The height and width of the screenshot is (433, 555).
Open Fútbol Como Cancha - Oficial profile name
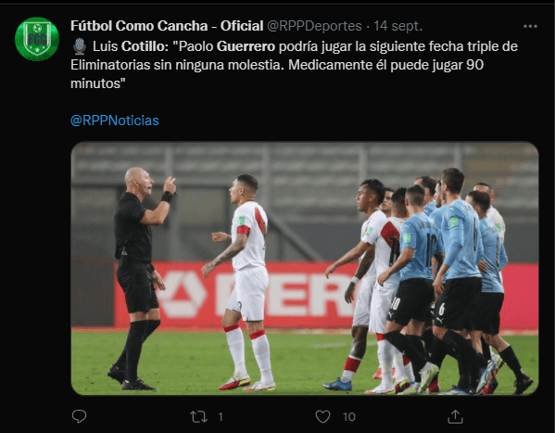[167, 26]
